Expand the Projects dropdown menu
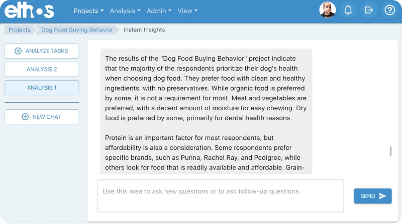 point(88,11)
